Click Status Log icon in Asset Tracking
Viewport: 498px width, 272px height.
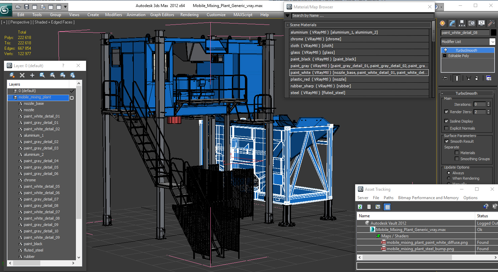click(x=369, y=207)
